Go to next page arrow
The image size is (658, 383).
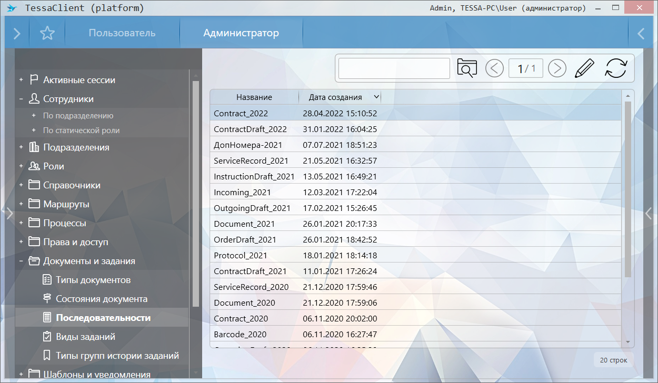(557, 68)
